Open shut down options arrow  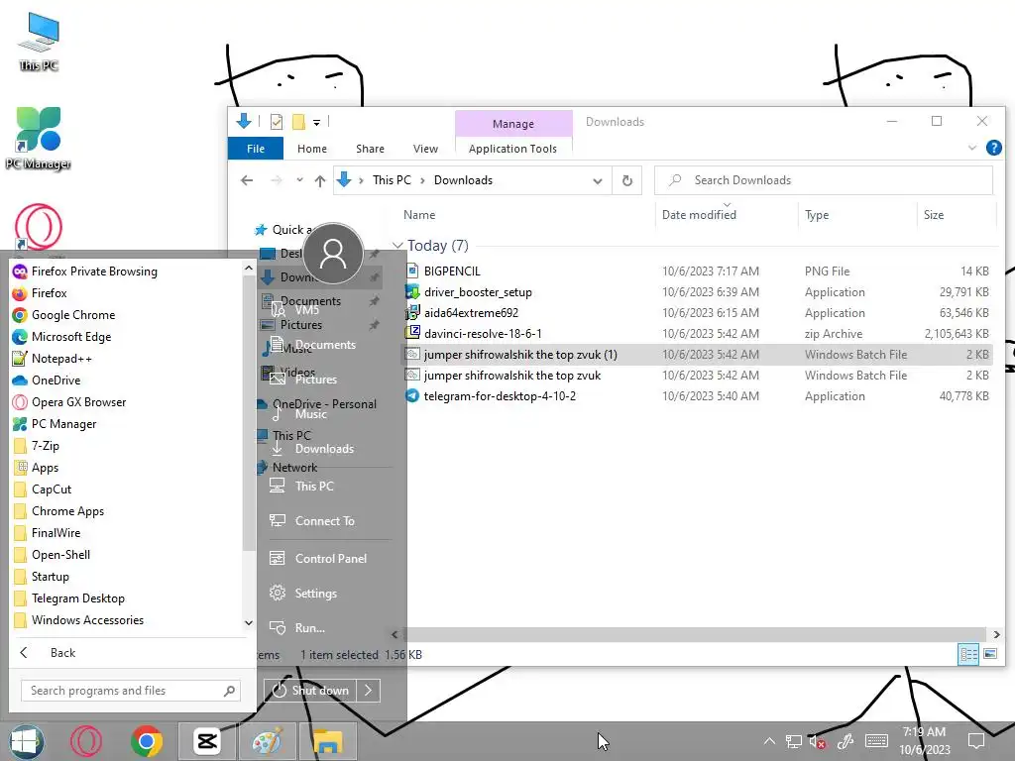369,691
